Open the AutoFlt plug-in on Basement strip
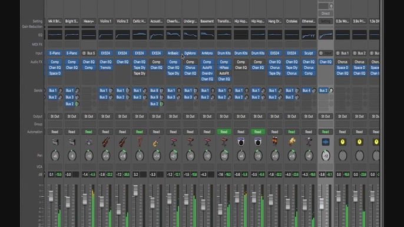The image size is (404, 227). (x=207, y=68)
